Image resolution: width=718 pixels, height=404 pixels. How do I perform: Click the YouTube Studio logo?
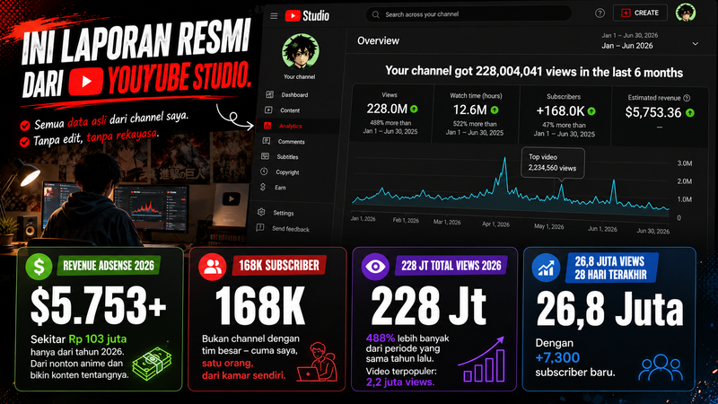tap(307, 15)
